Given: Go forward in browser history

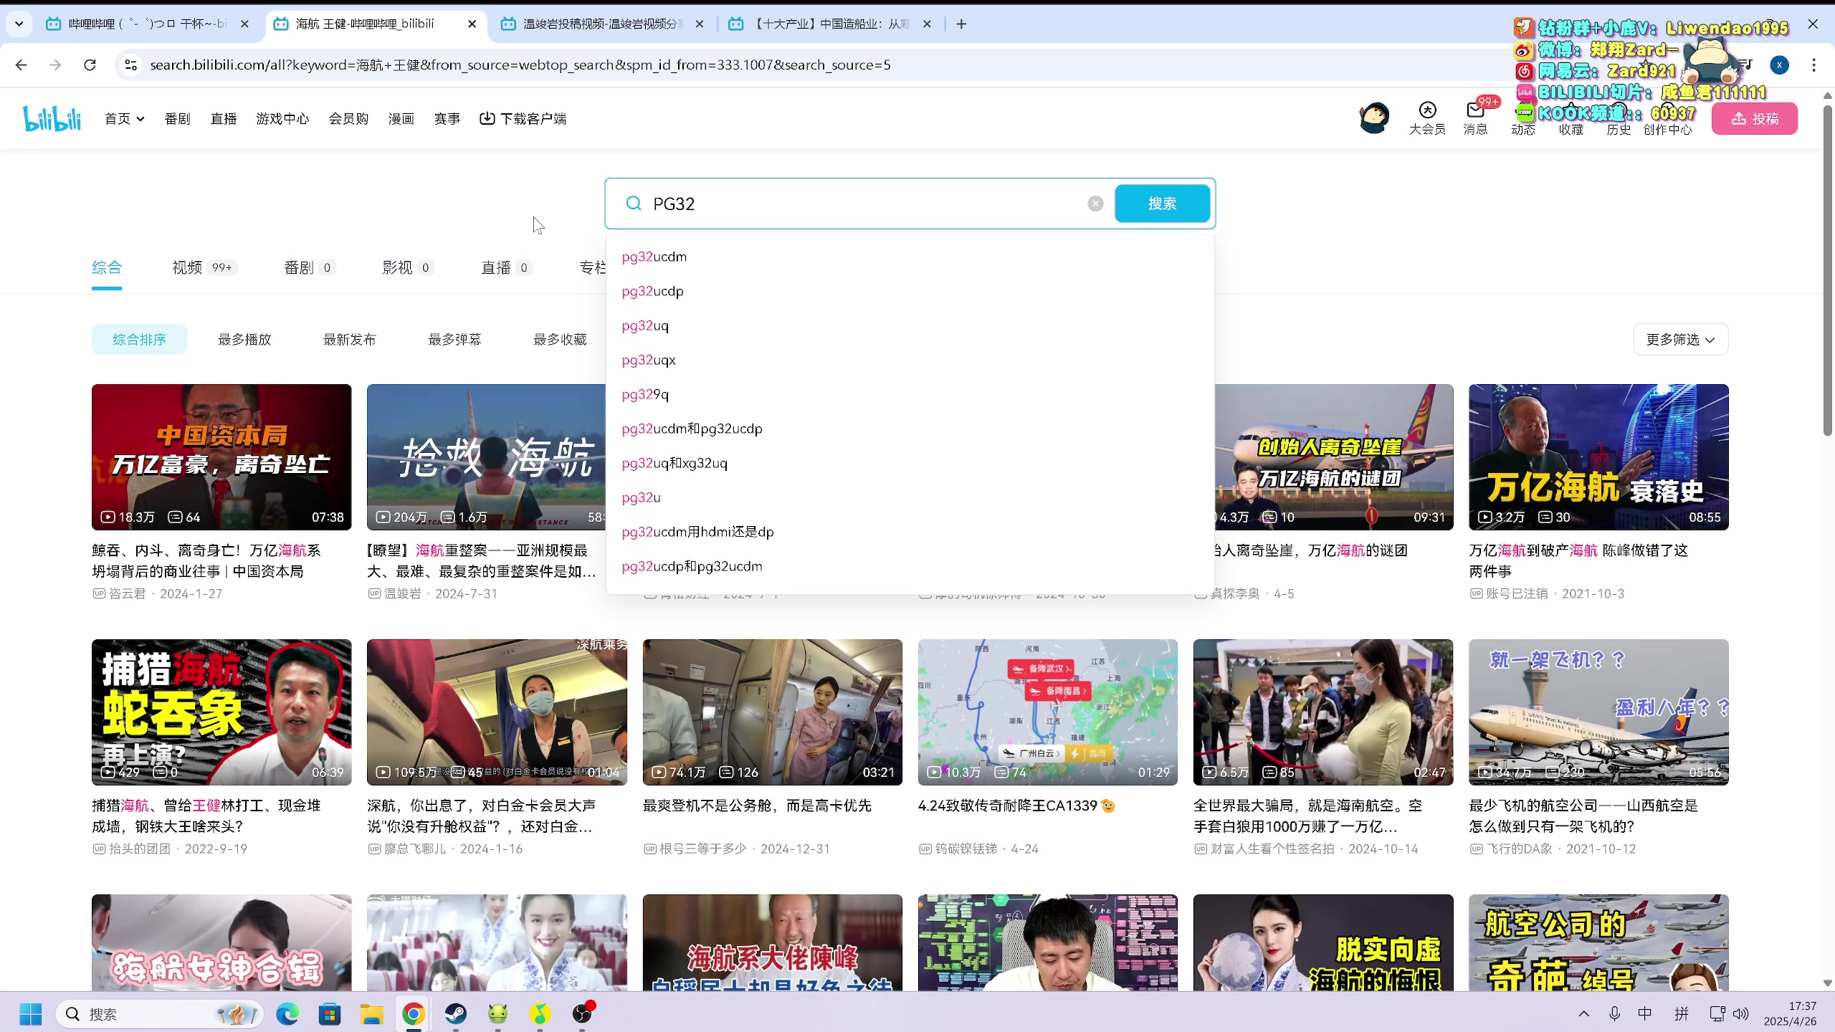Looking at the screenshot, I should click(55, 65).
